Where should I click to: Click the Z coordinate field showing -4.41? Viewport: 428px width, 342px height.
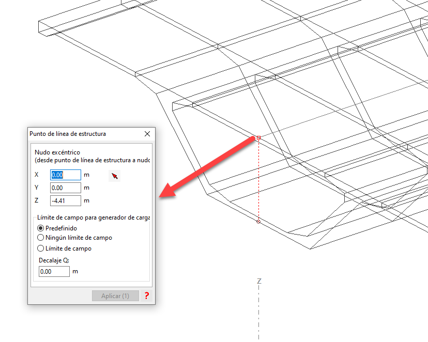click(66, 201)
